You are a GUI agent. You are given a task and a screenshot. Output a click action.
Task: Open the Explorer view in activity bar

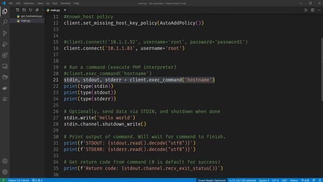point(5,11)
